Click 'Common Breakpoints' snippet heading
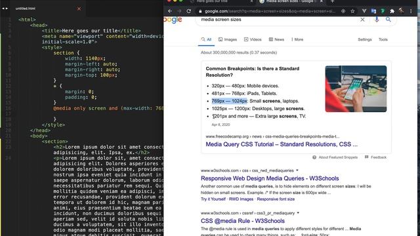 pos(252,72)
